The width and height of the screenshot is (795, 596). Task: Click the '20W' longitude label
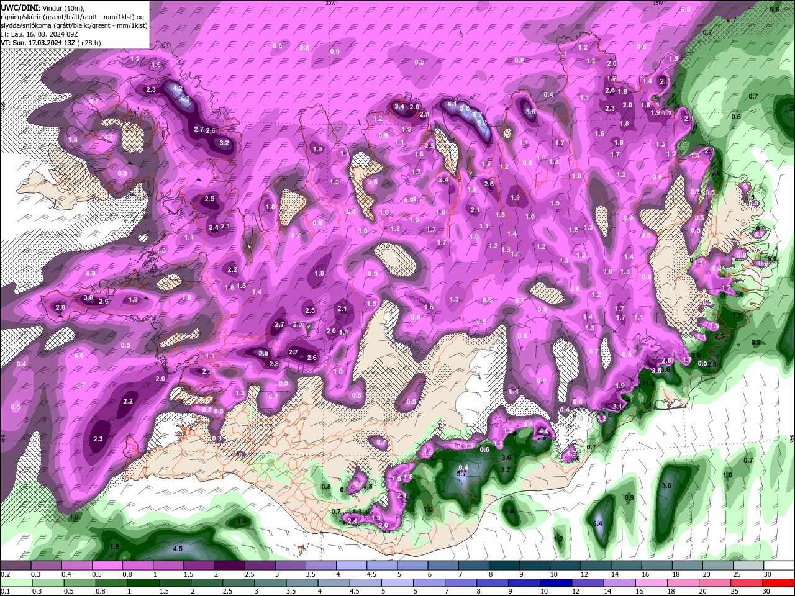[x=330, y=2]
